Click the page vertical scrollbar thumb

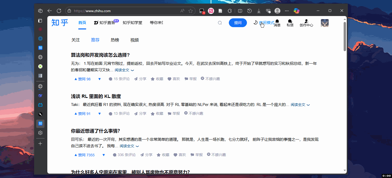(345, 36)
